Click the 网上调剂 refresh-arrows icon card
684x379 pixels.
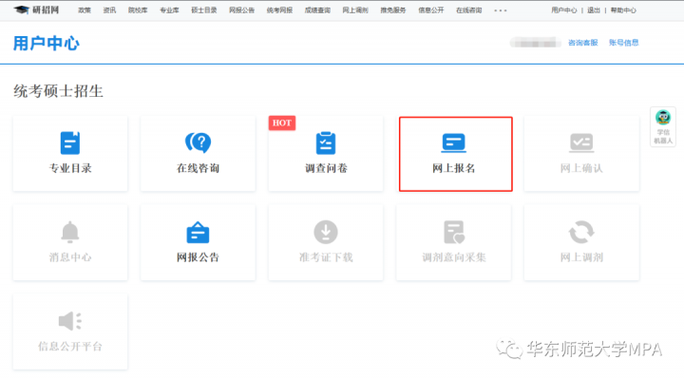tap(581, 242)
